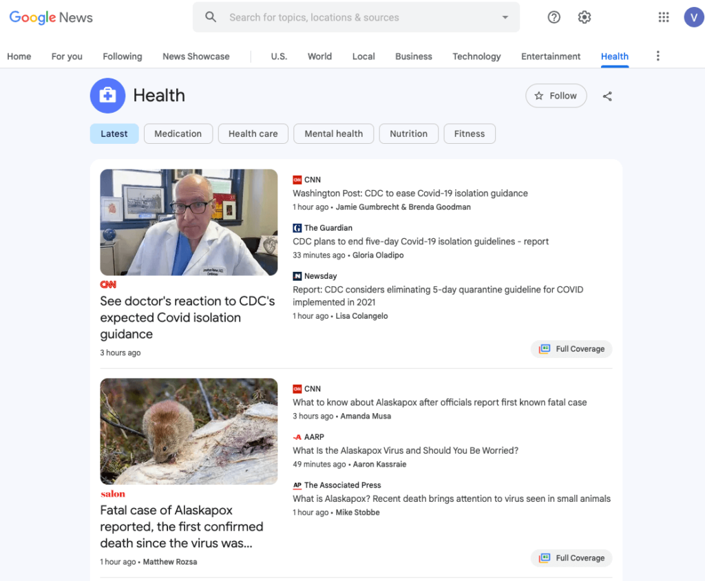Click into the search topics input field
This screenshot has height=581, width=705.
(x=358, y=17)
